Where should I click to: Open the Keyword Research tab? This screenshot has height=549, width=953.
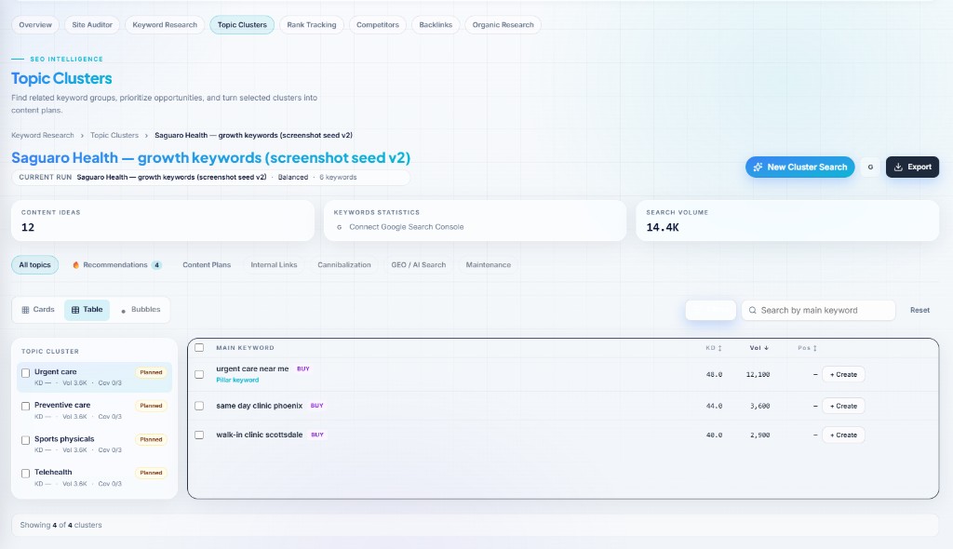pyautogui.click(x=165, y=25)
